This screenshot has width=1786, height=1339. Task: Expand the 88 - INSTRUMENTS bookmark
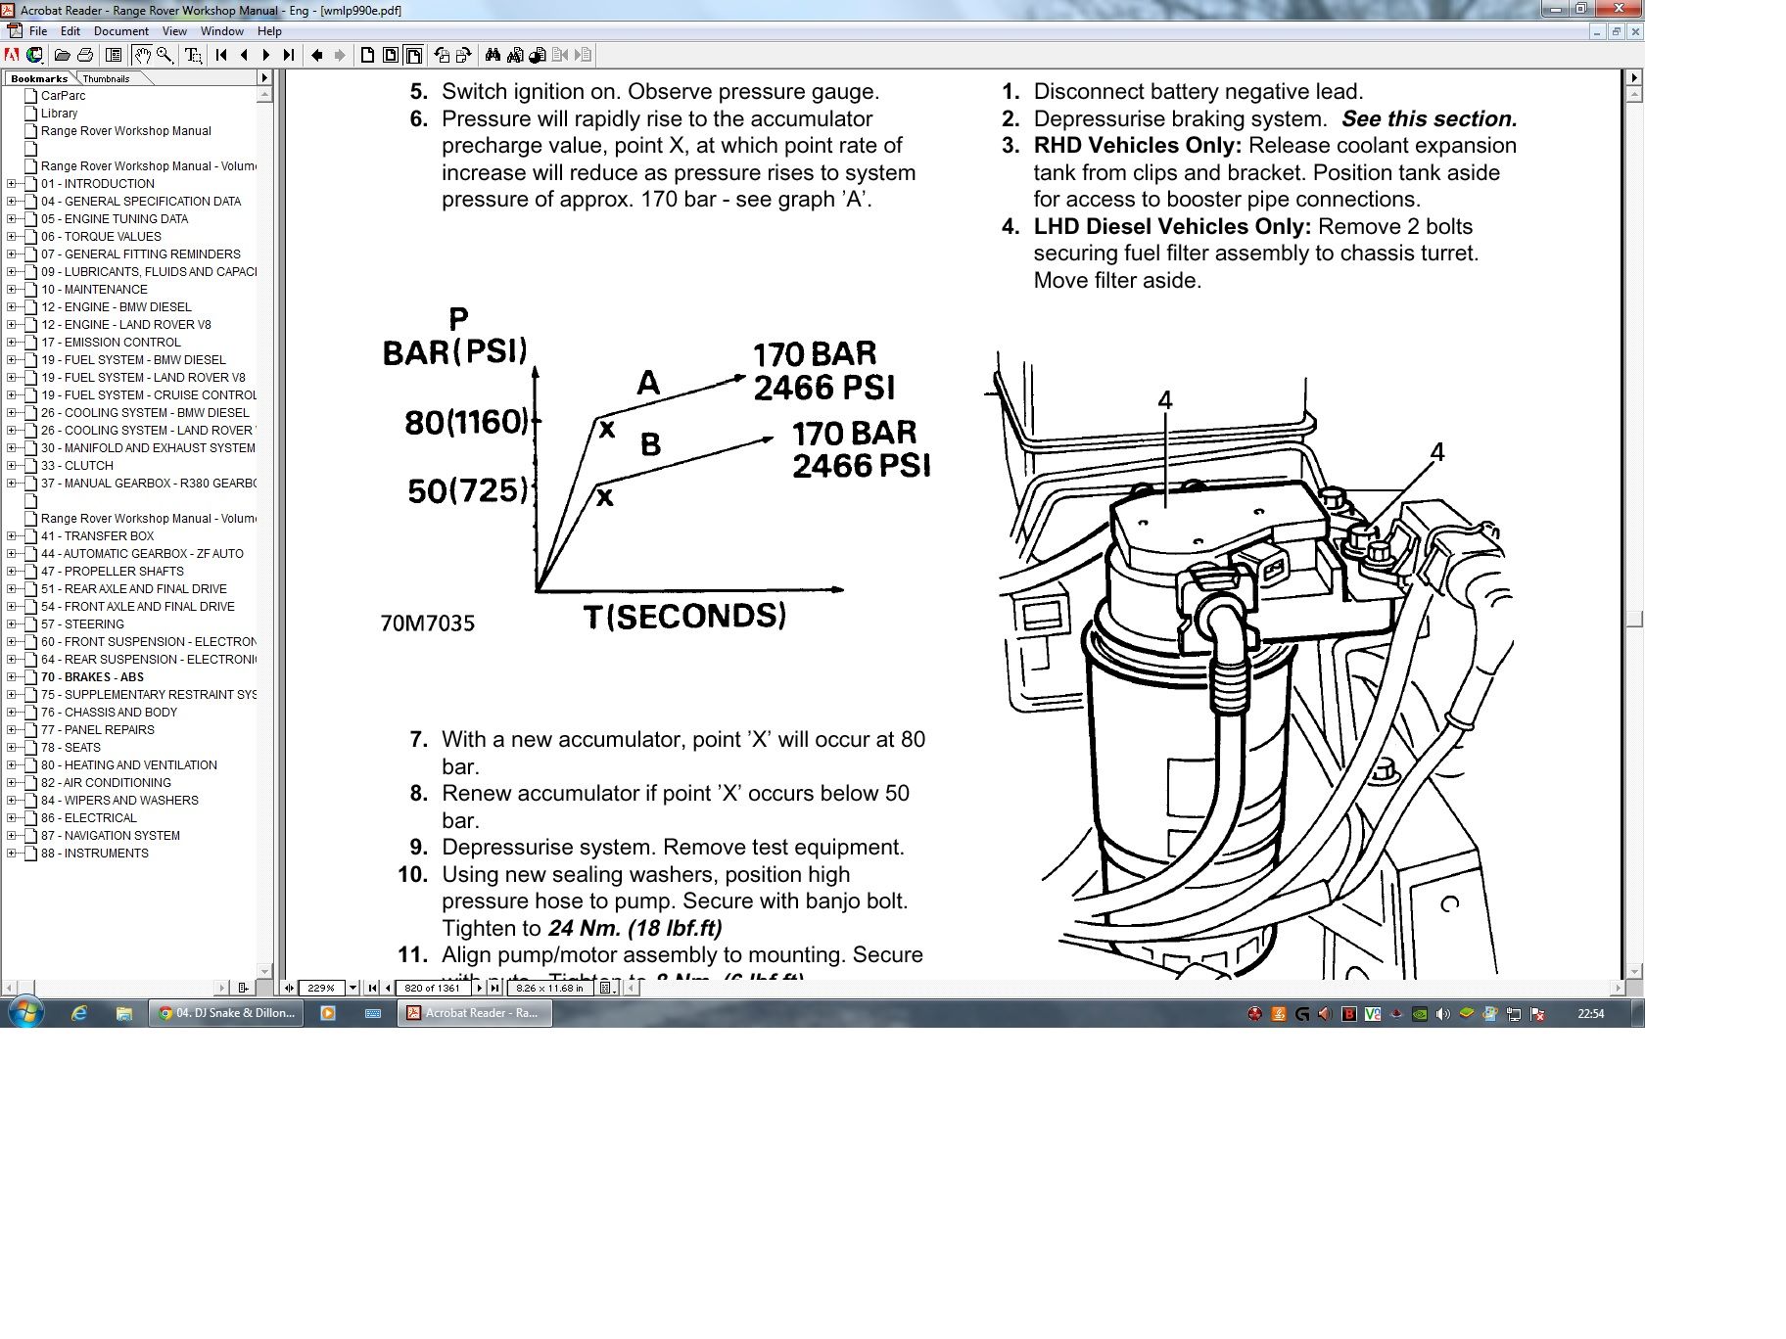(x=12, y=854)
